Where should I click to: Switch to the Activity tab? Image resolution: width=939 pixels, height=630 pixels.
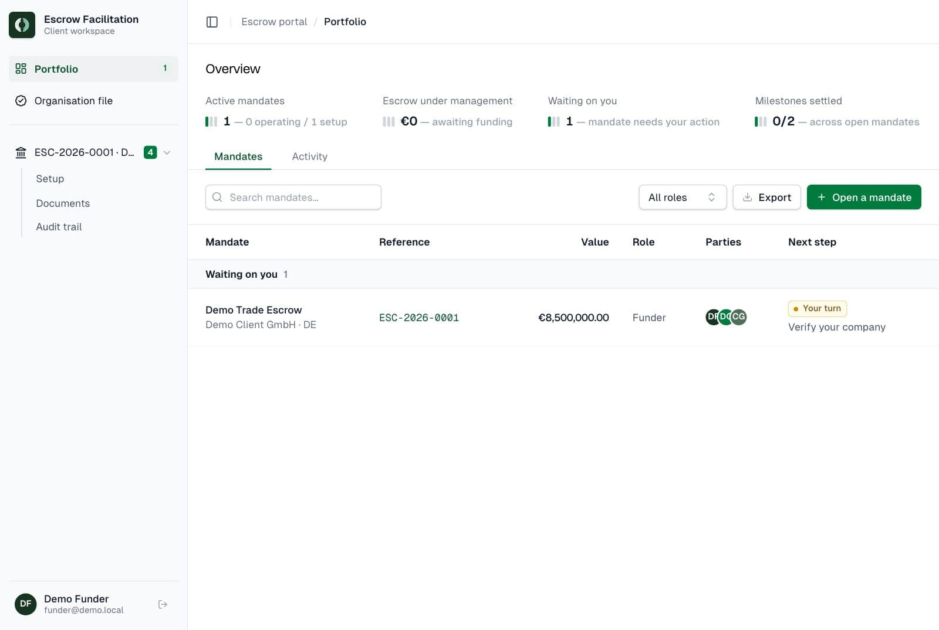(309, 156)
